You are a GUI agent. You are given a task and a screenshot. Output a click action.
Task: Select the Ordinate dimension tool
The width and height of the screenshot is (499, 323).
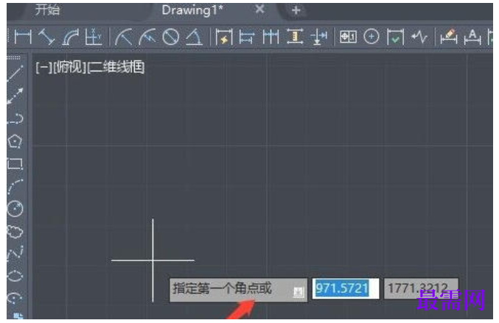[94, 38]
